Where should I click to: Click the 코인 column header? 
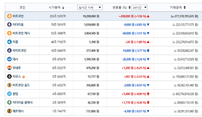[22, 7]
